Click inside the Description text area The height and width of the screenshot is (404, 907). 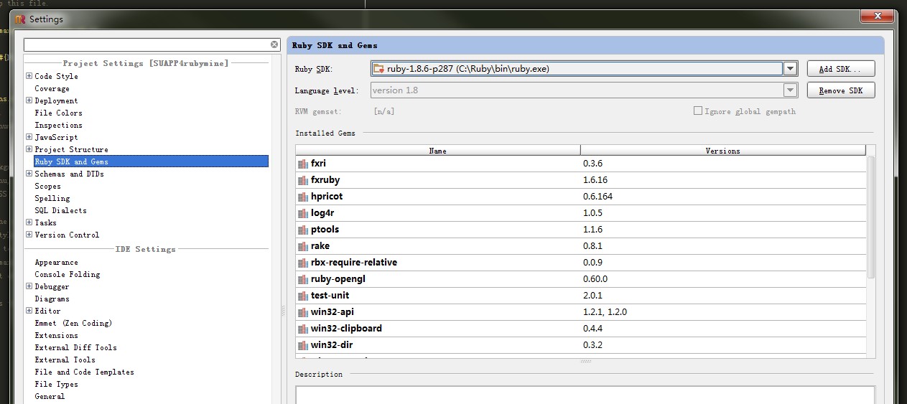click(585, 395)
